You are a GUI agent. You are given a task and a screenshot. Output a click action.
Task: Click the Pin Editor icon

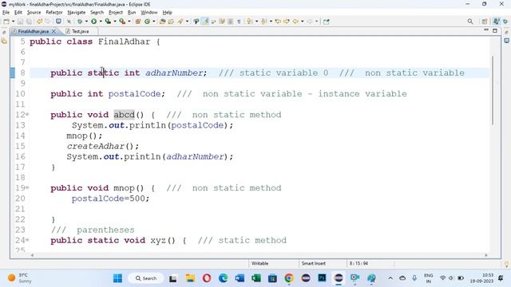click(327, 22)
